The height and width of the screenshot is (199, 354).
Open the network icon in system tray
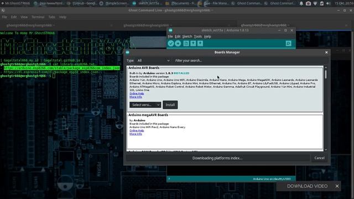[315, 3]
